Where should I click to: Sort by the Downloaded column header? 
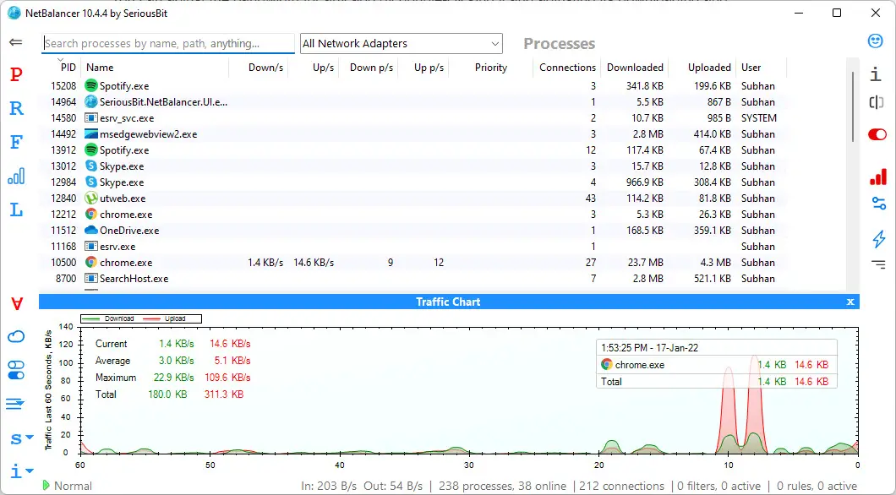pyautogui.click(x=635, y=68)
